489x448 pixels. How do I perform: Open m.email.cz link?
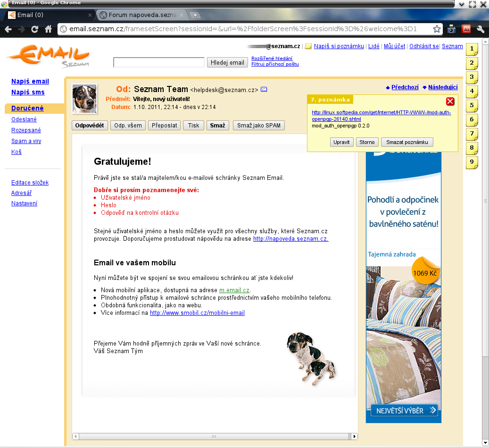pos(234,290)
